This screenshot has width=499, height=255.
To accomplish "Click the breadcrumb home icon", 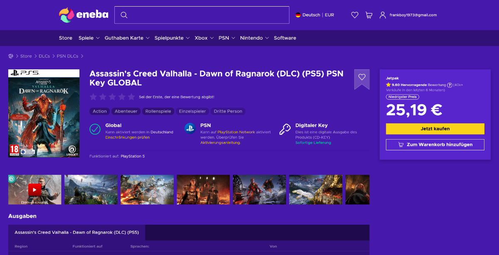I will [11, 56].
